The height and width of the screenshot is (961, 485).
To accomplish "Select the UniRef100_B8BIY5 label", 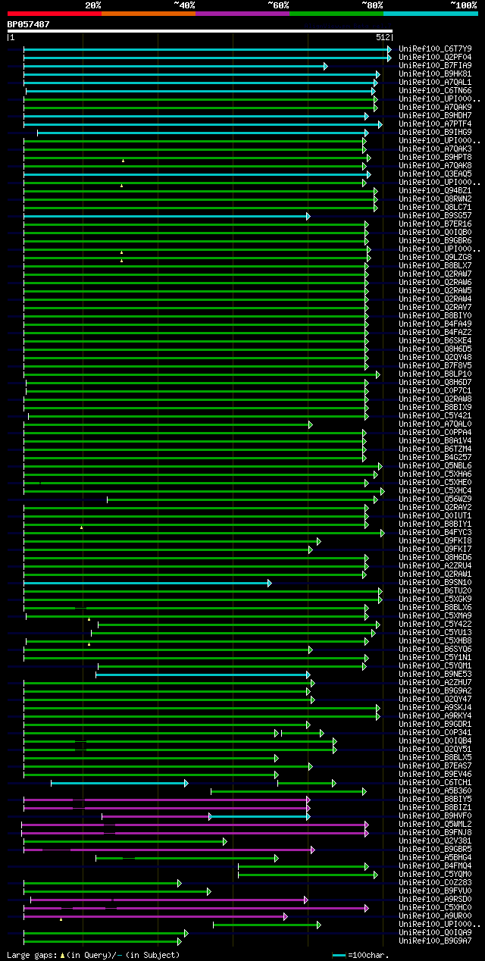I will click(436, 799).
